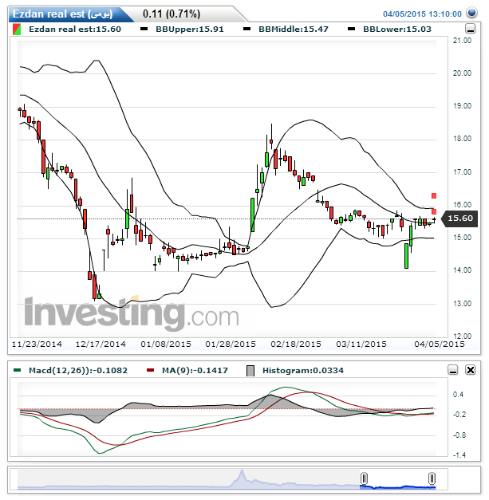The image size is (489, 500).
Task: Grab the right handle of the range navigator
Action: tap(432, 478)
